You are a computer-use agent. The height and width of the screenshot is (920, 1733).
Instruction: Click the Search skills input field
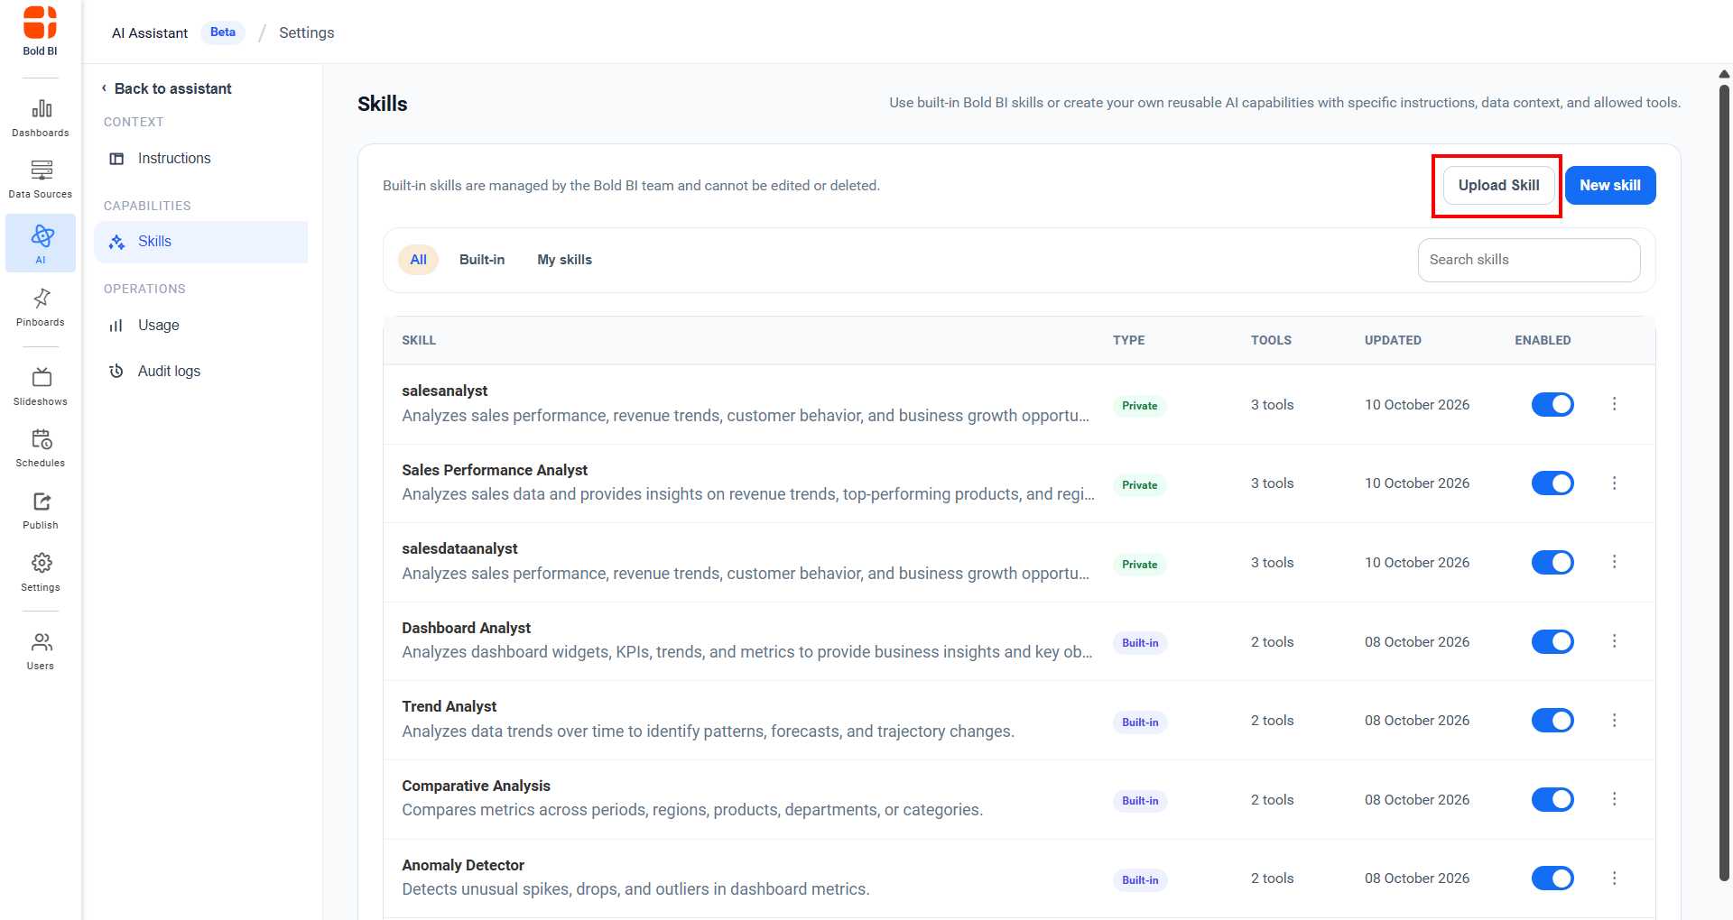point(1529,260)
